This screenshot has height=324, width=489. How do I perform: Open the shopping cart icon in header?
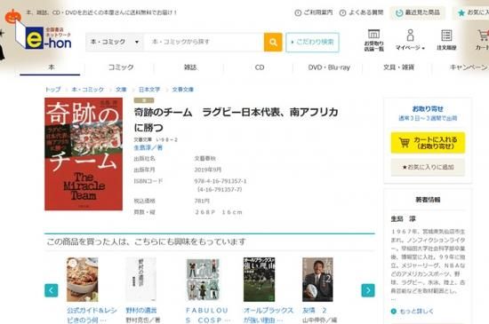[x=483, y=40]
